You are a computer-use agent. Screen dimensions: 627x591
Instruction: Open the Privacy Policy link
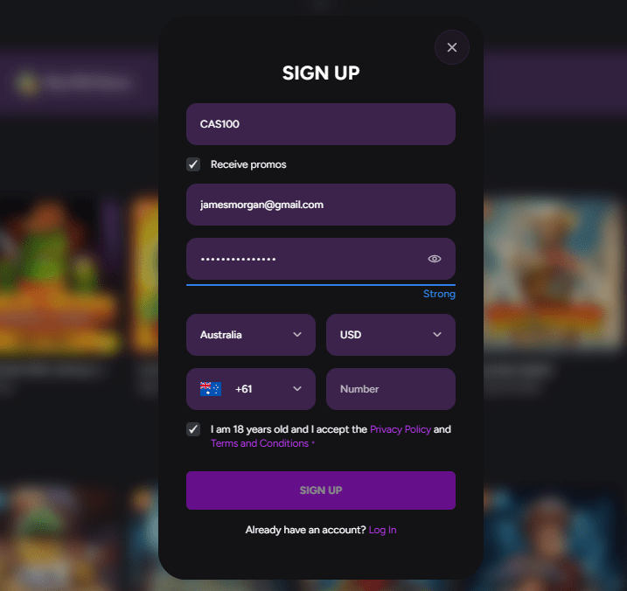(x=401, y=429)
